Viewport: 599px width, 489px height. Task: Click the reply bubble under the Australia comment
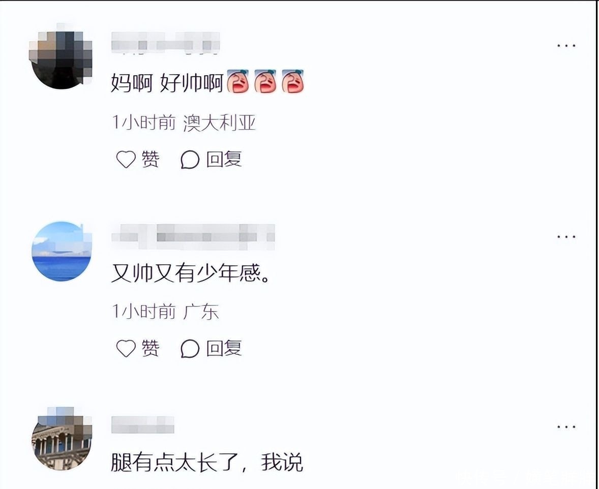[190, 159]
